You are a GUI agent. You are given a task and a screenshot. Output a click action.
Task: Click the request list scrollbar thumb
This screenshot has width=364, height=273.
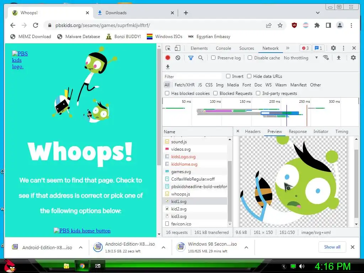(230, 191)
